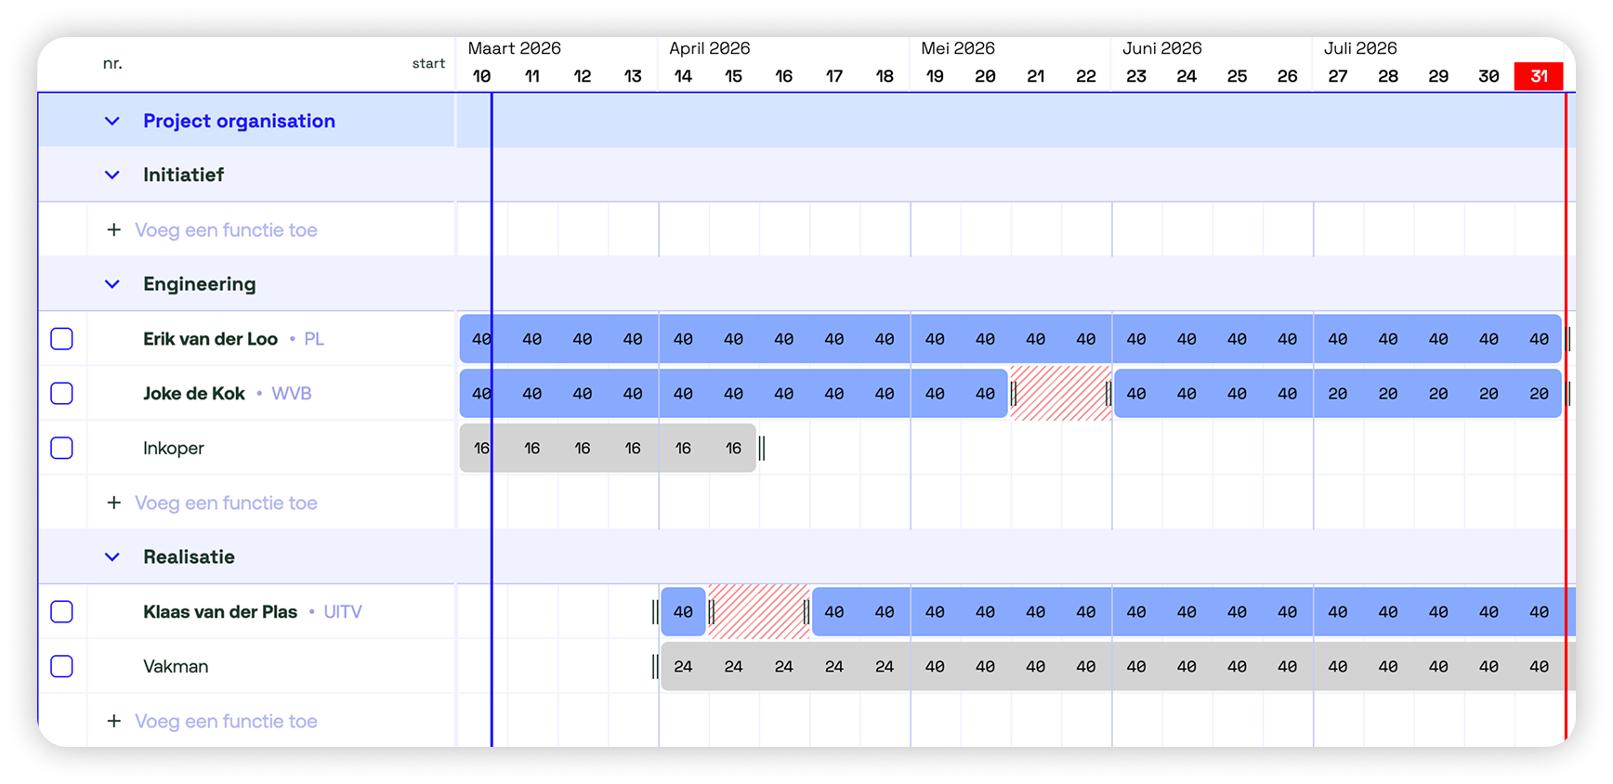The width and height of the screenshot is (1613, 784).
Task: Click plus icon under Engineering section
Action: pyautogui.click(x=113, y=503)
